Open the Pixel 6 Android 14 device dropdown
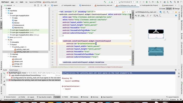This screenshot has width=183, height=103. pyautogui.click(x=126, y=2)
